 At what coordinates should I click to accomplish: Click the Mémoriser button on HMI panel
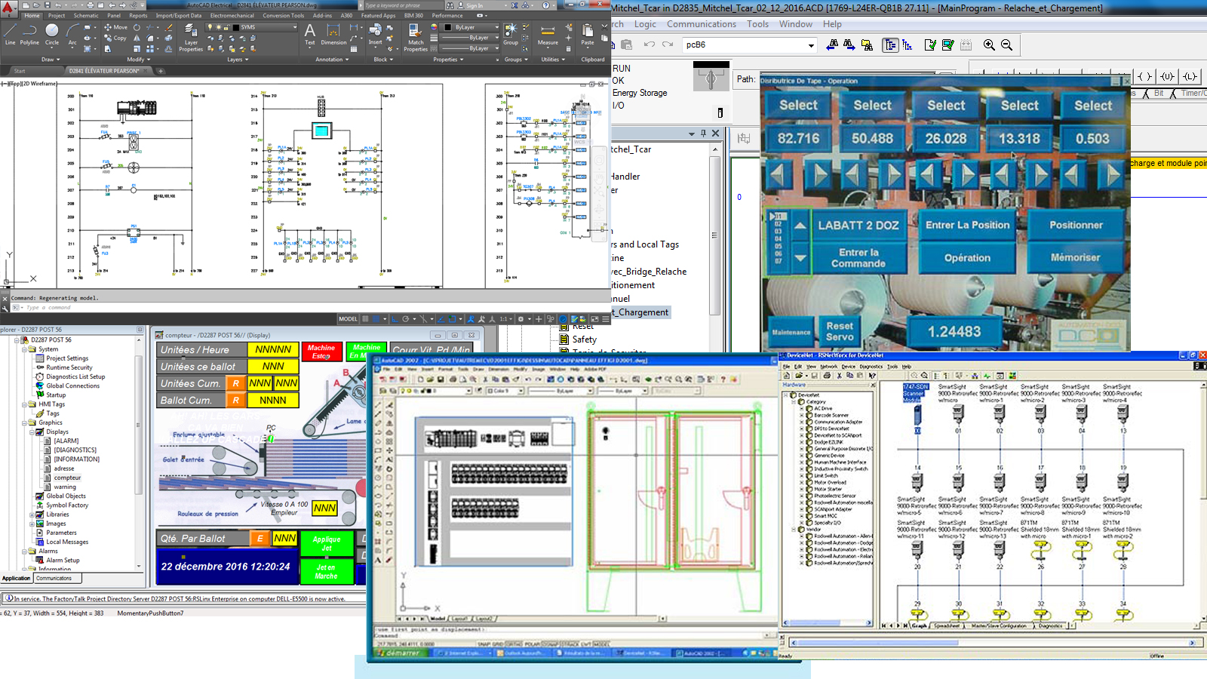[1076, 257]
